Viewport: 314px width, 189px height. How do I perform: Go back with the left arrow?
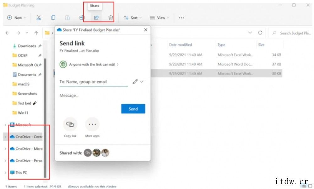coord(8,33)
